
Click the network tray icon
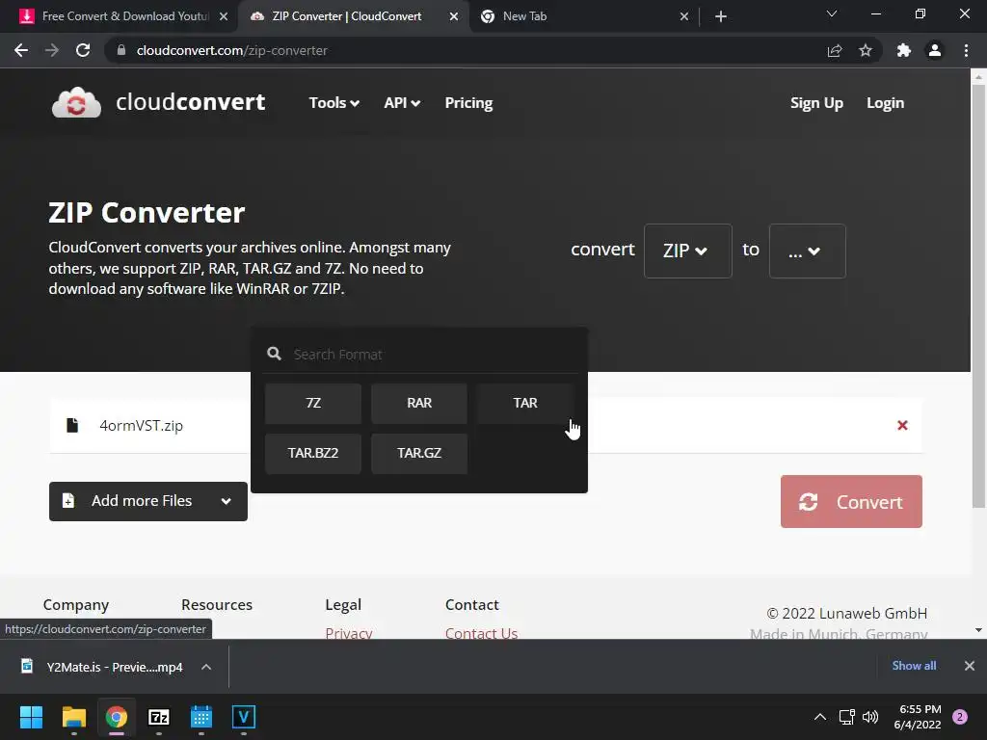(x=846, y=717)
